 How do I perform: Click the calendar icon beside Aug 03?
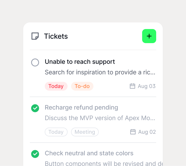[132, 86]
